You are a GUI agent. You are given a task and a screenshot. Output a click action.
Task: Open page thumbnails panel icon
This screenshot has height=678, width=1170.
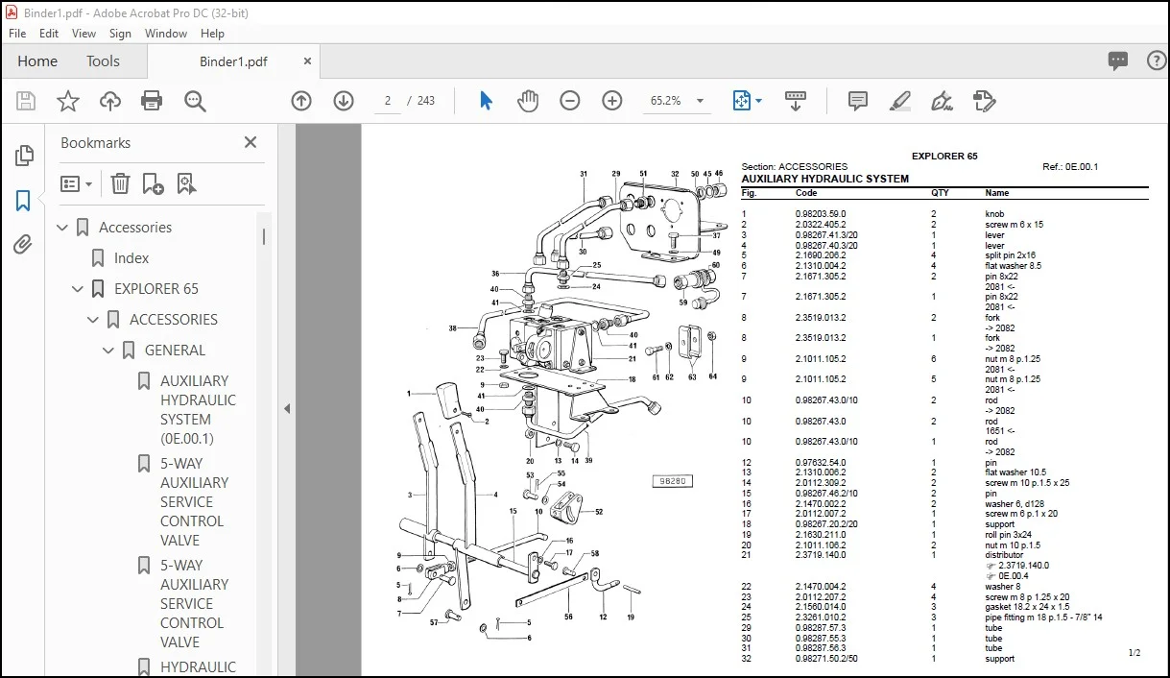24,156
